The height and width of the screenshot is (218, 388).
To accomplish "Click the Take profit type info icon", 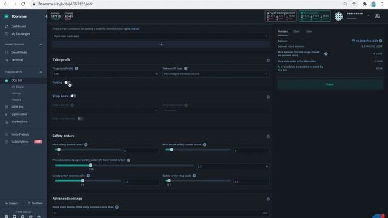I will 186,68.
